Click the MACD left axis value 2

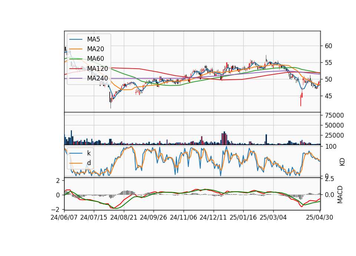[x=58, y=181]
